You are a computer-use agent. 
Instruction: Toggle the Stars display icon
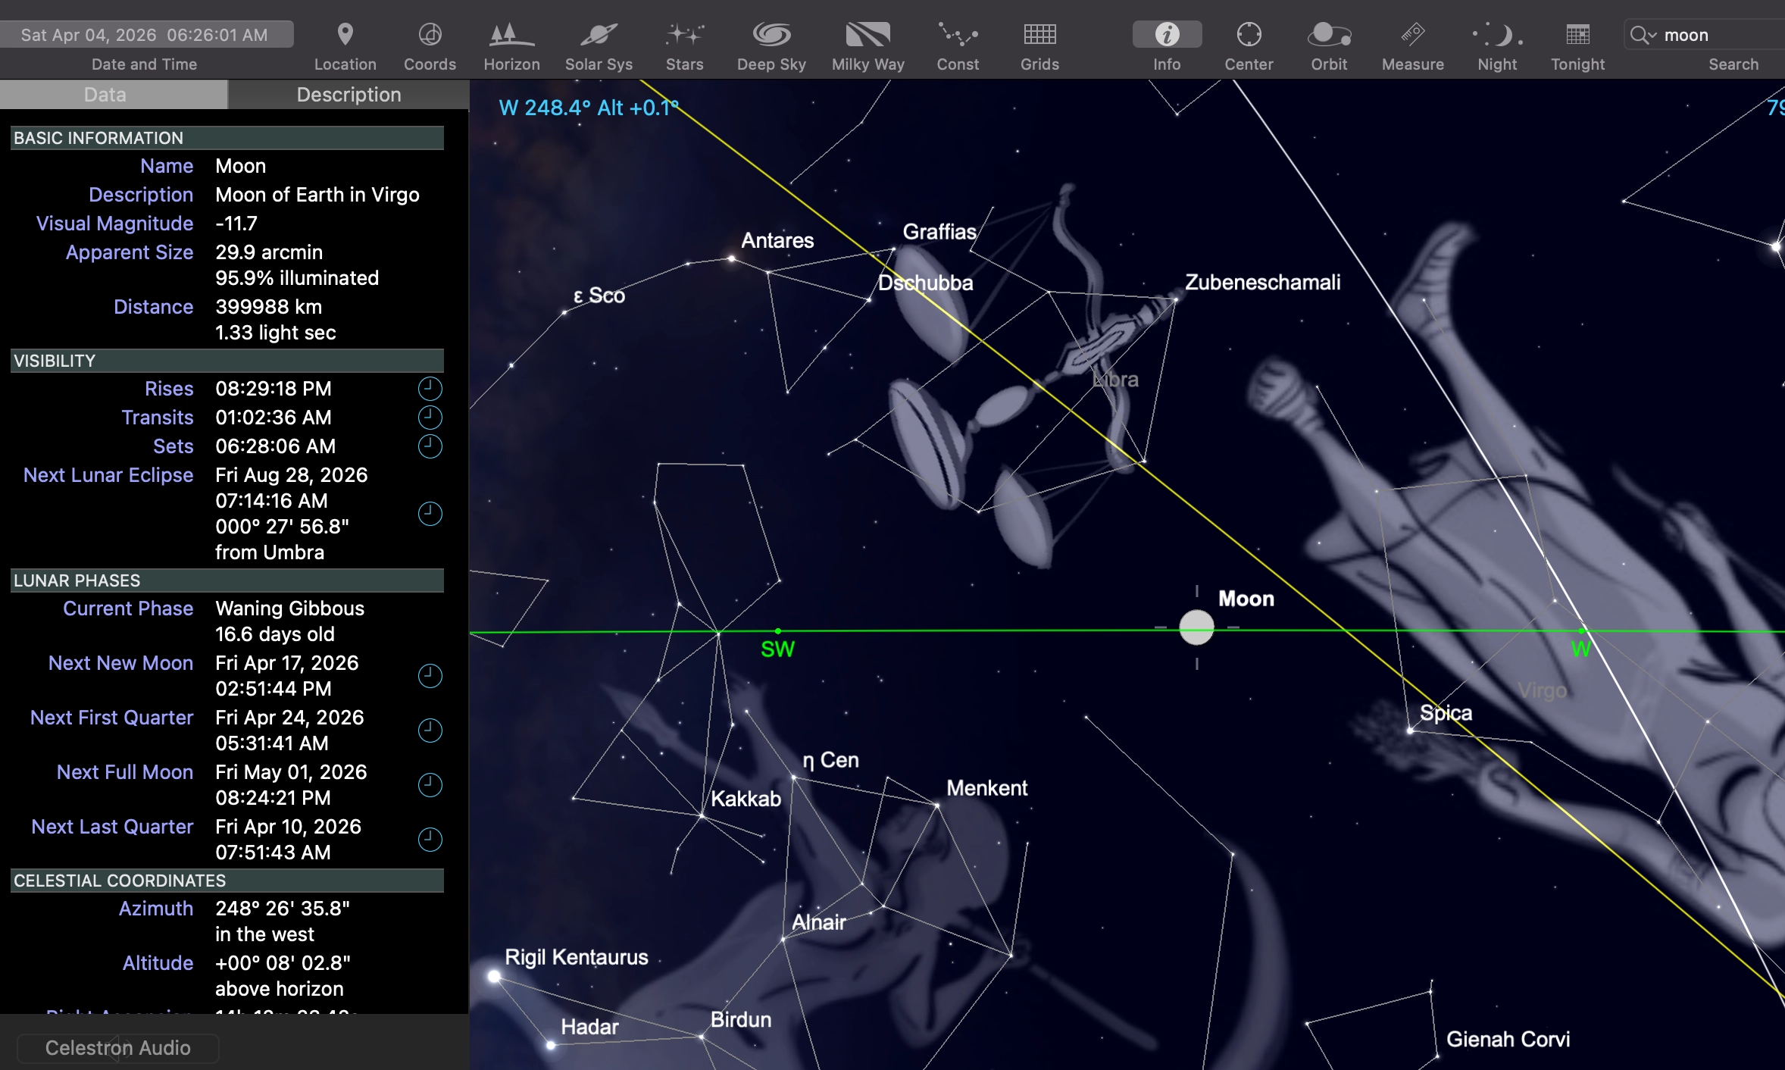[x=684, y=35]
